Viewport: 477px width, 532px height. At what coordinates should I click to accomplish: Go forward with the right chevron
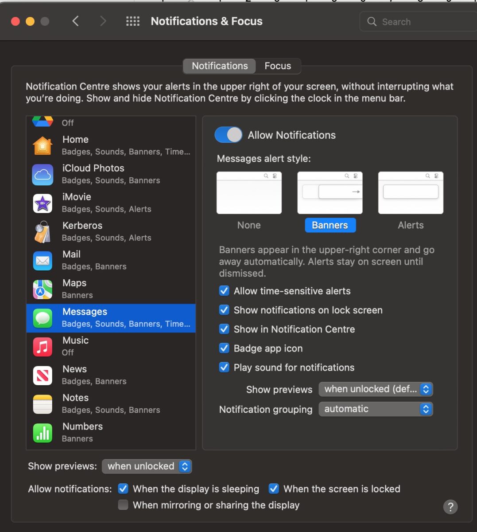pos(103,21)
